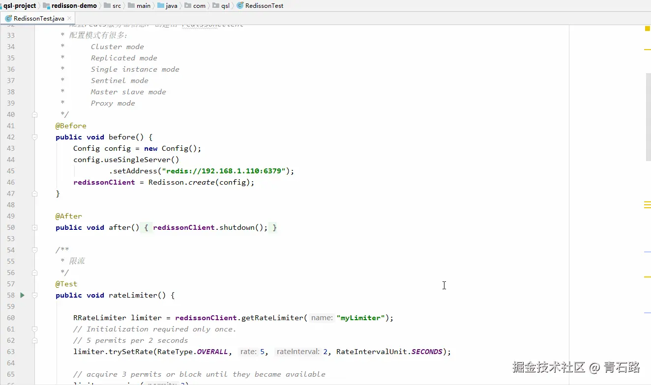Collapse the line comment block at line 61
Viewport: 651px width, 385px height.
[35, 329]
